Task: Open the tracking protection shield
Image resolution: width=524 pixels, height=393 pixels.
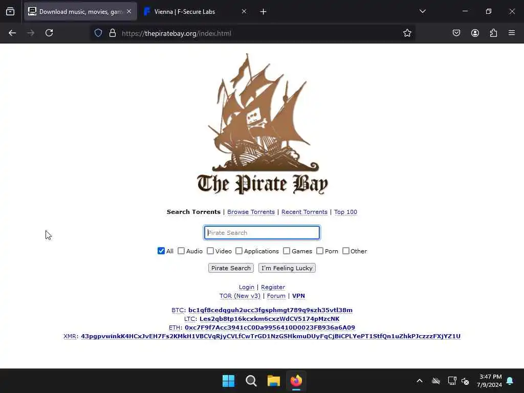Action: pos(98,33)
